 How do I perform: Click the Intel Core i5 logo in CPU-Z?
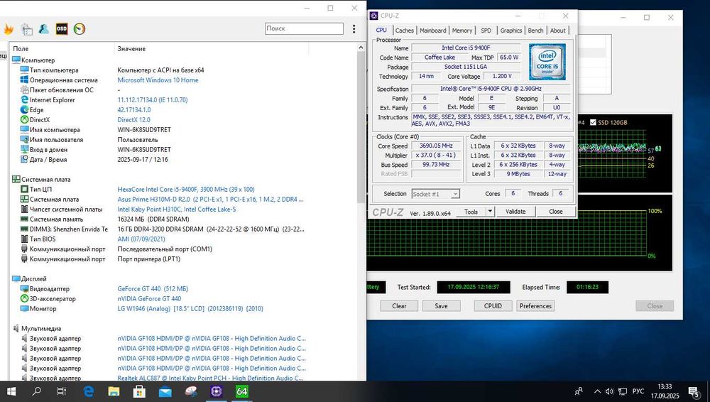click(x=547, y=62)
